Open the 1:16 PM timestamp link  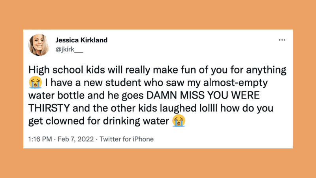(39, 139)
